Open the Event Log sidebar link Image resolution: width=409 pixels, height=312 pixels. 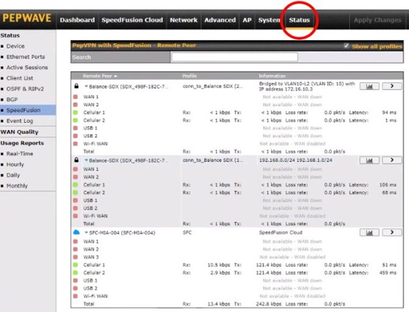pyautogui.click(x=20, y=121)
